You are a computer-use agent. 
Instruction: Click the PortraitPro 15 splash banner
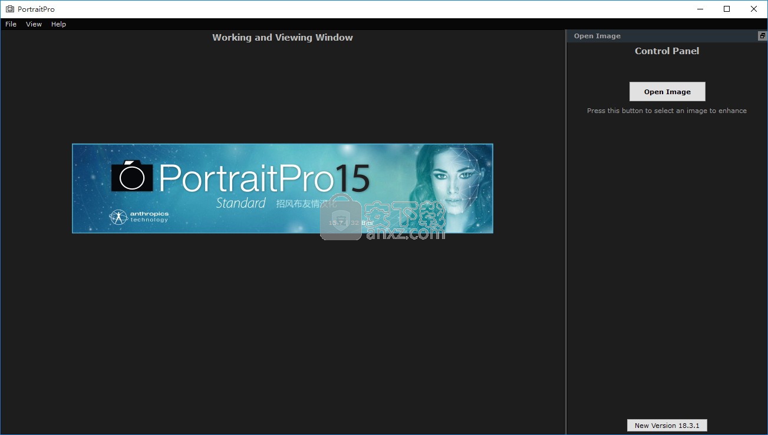282,188
